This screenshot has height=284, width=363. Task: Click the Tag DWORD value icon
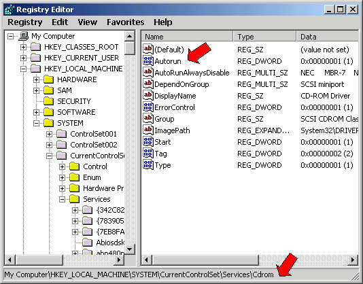pyautogui.click(x=148, y=154)
